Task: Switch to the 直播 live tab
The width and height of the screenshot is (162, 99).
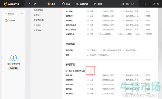Action: (x=98, y=4)
